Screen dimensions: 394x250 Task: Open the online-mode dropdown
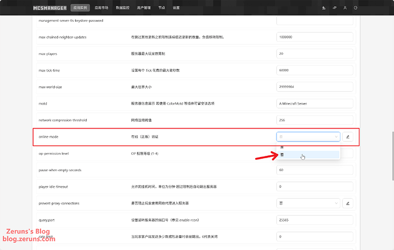(x=308, y=136)
